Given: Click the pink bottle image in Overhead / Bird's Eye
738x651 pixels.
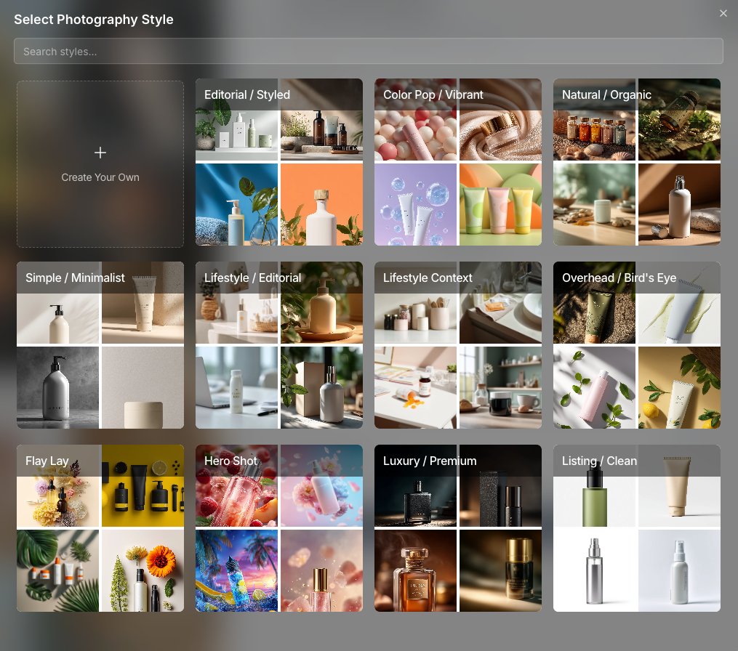Looking at the screenshot, I should coord(594,387).
